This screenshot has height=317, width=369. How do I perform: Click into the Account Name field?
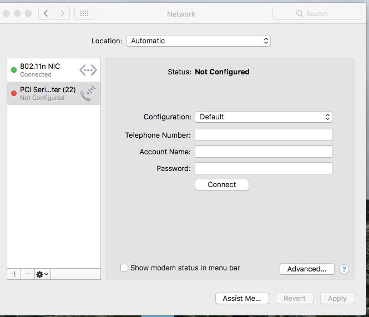tap(263, 152)
